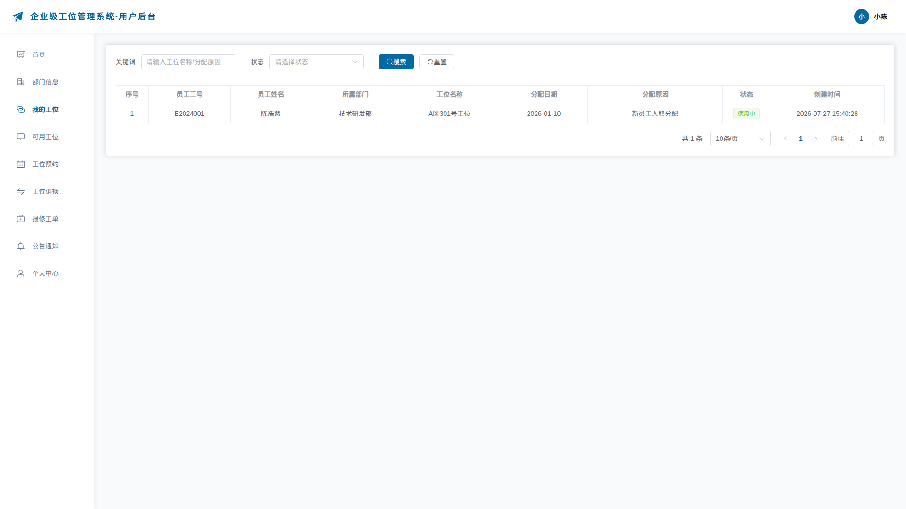The height and width of the screenshot is (509, 906).
Task: Click the paper plane logo icon
Action: 18,16
